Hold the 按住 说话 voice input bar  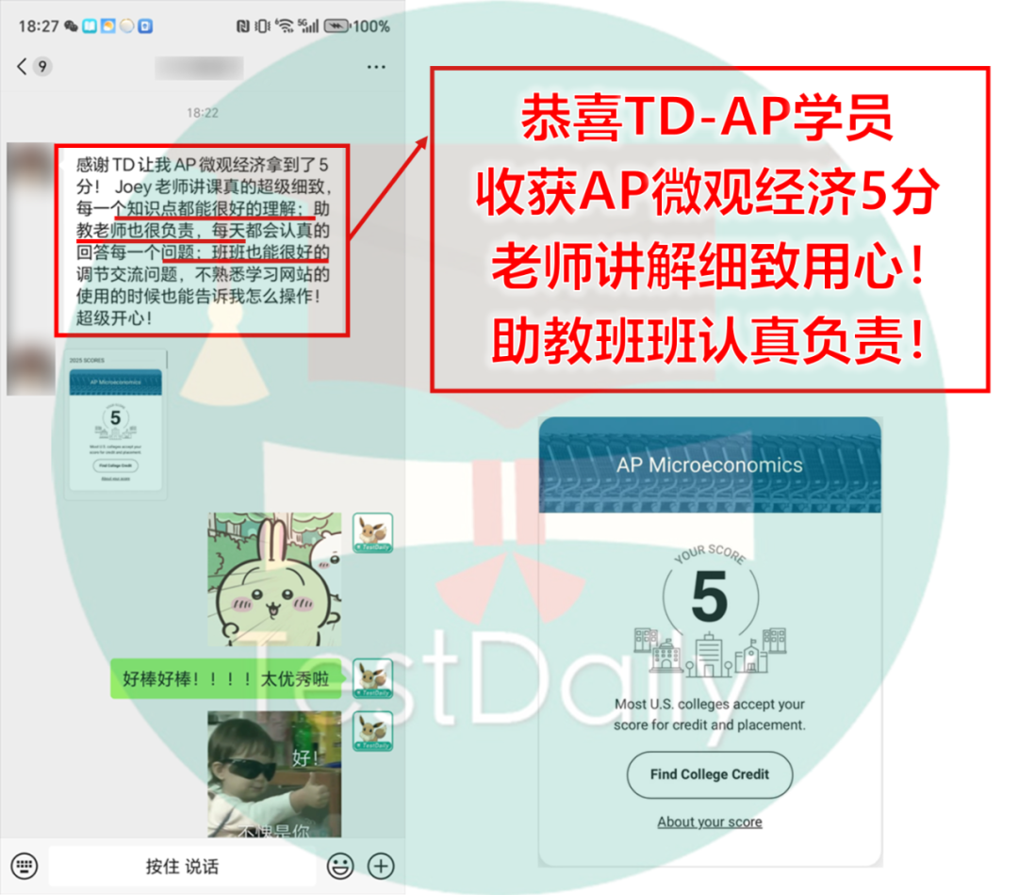183,867
